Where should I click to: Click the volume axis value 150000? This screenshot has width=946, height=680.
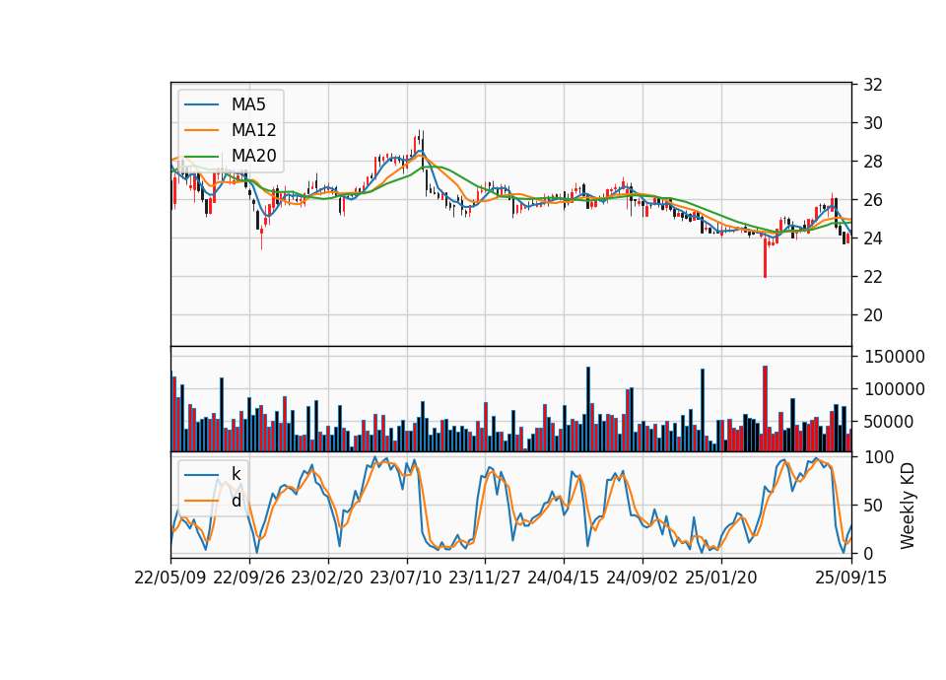click(x=894, y=357)
